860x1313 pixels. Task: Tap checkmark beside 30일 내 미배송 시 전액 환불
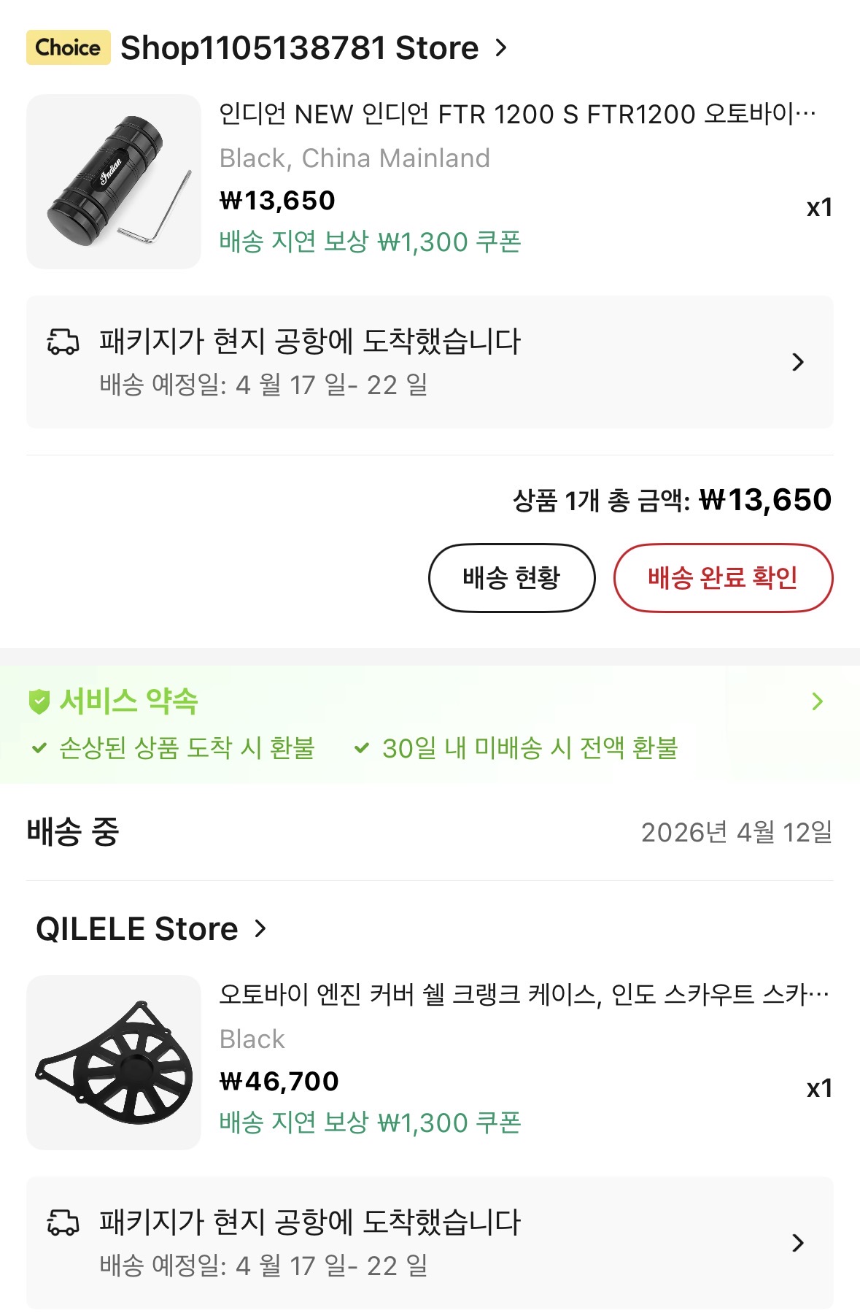(x=361, y=748)
